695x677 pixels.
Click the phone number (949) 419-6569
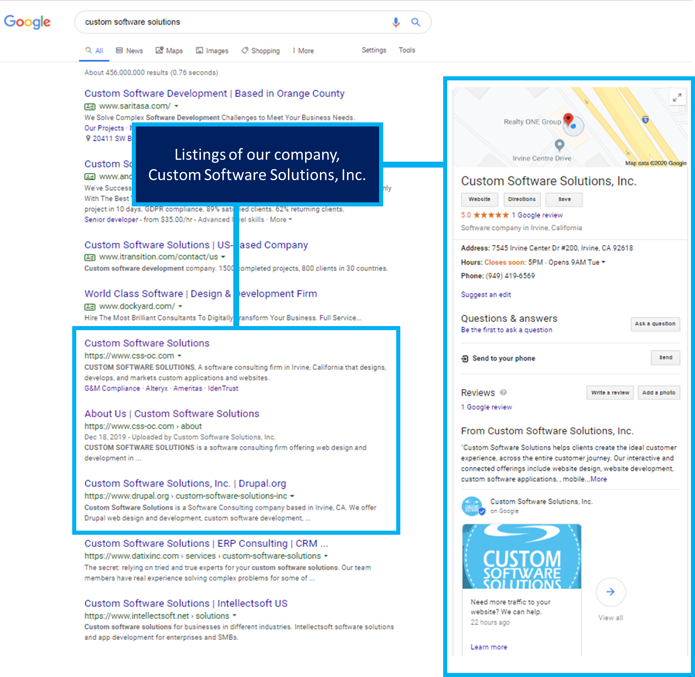510,276
